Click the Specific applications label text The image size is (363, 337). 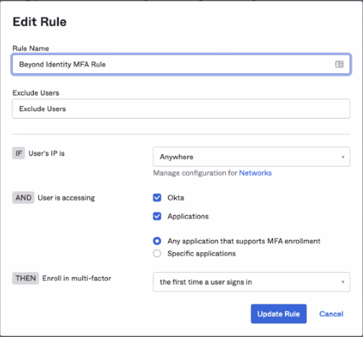tap(201, 254)
